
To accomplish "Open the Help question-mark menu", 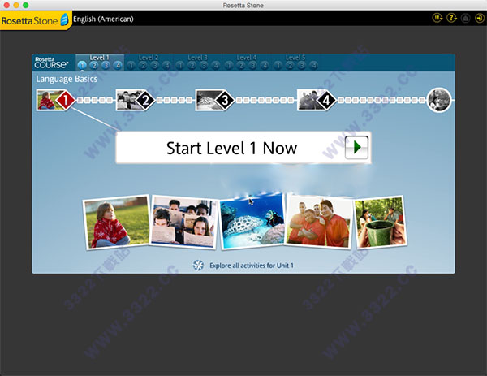I will point(451,18).
